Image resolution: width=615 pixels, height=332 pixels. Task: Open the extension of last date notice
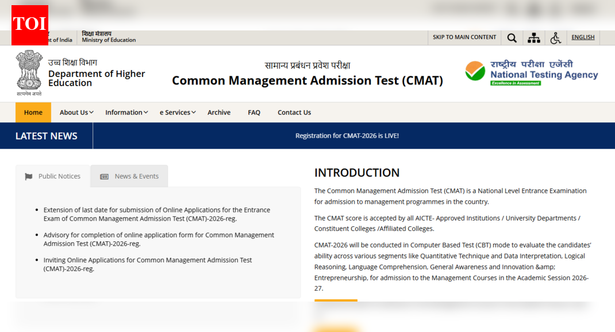pos(156,214)
